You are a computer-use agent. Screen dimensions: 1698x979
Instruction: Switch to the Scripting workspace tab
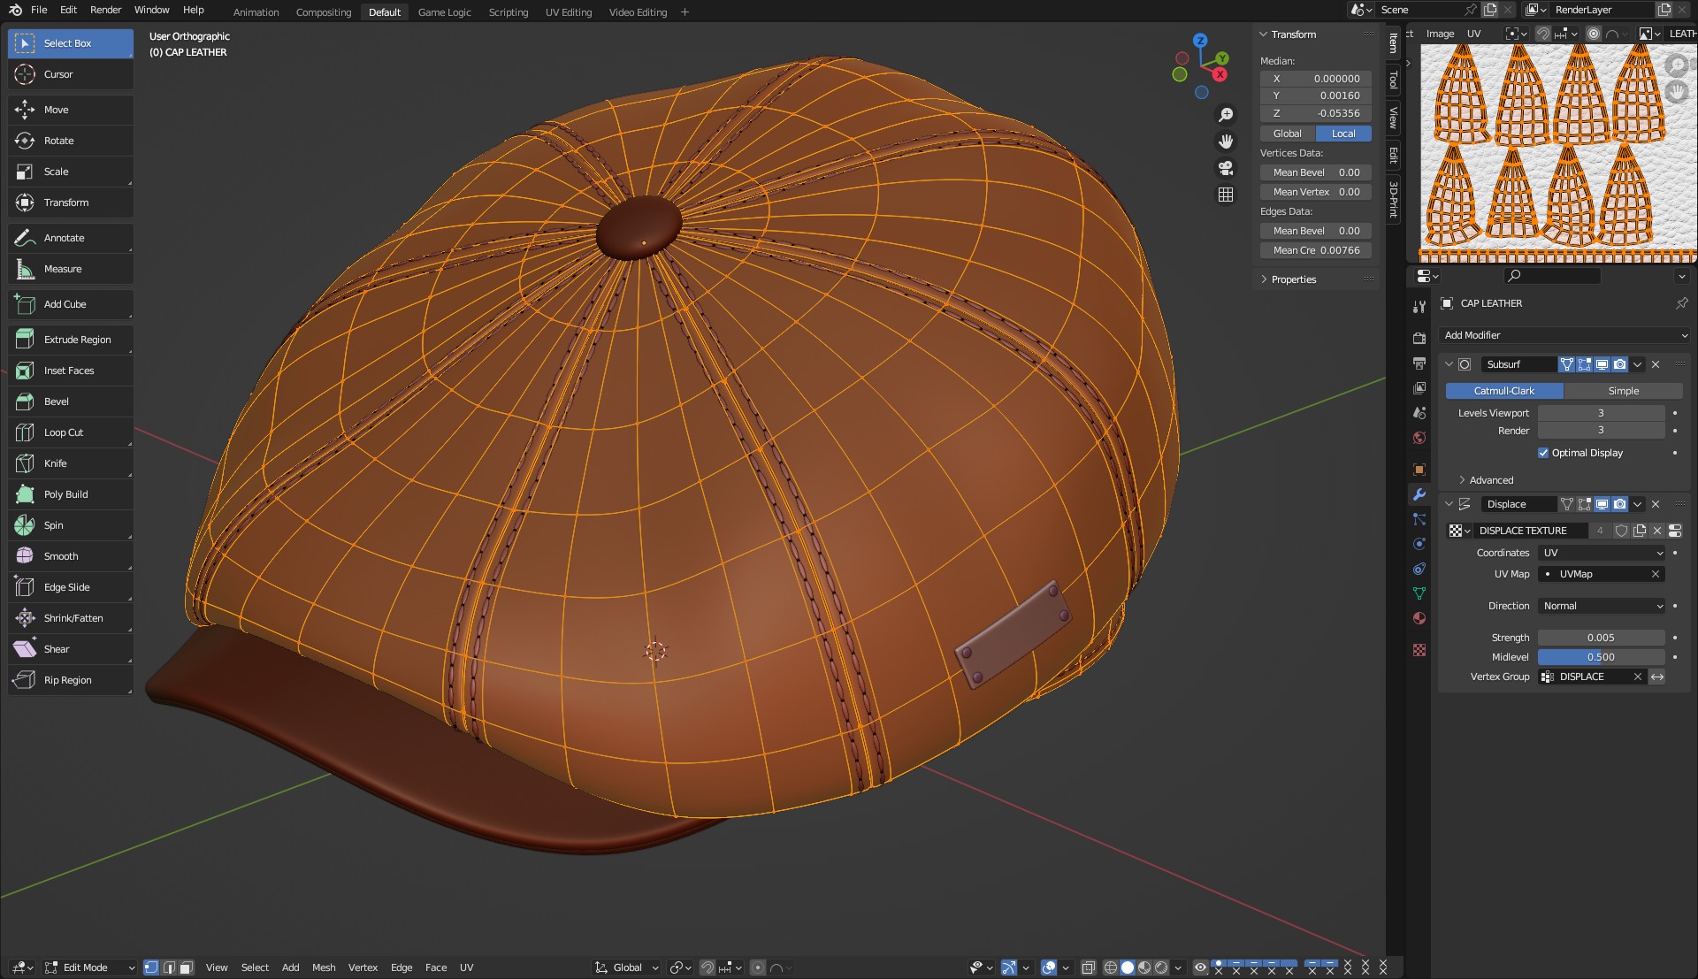click(509, 12)
